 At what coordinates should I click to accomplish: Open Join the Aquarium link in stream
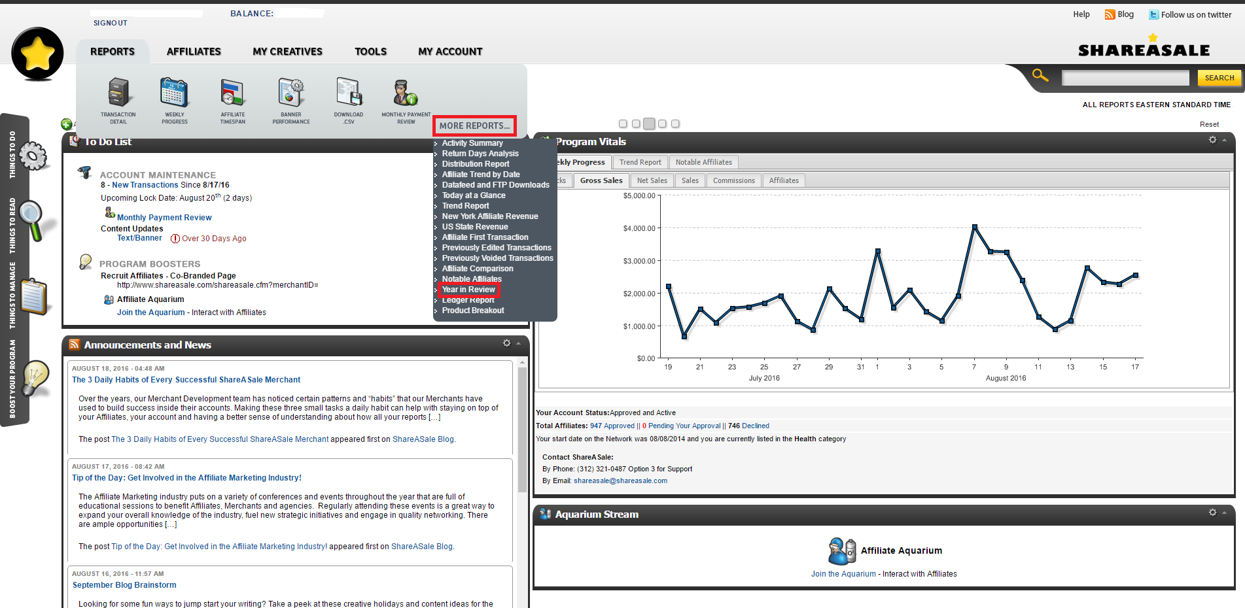(x=843, y=574)
